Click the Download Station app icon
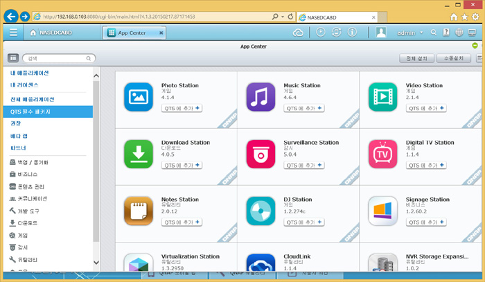 tap(138, 153)
